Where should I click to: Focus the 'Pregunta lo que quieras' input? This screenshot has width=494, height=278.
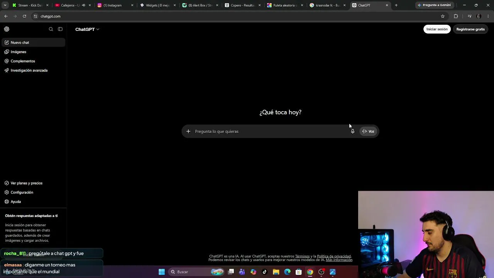270,131
